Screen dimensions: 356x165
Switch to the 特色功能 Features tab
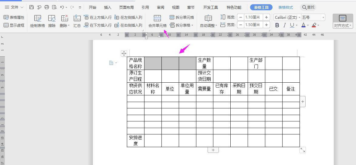pos(234,7)
